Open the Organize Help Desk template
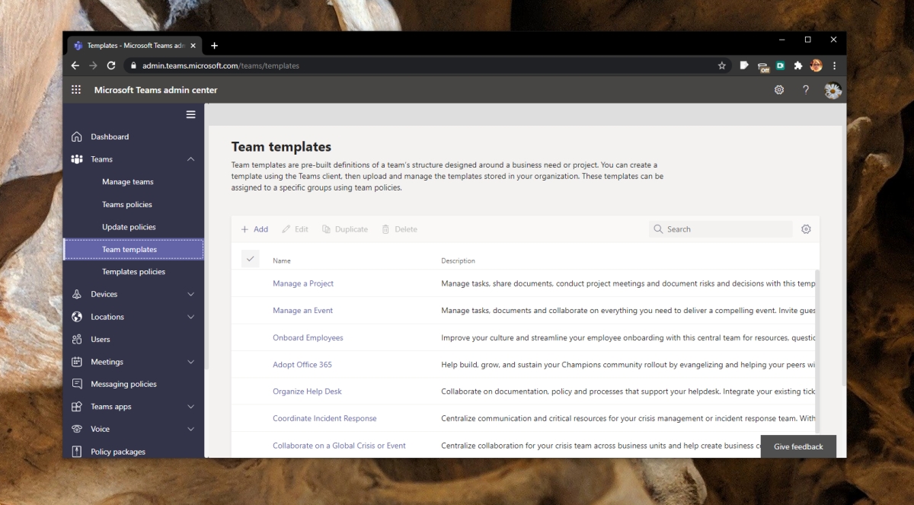The width and height of the screenshot is (914, 505). tap(307, 392)
